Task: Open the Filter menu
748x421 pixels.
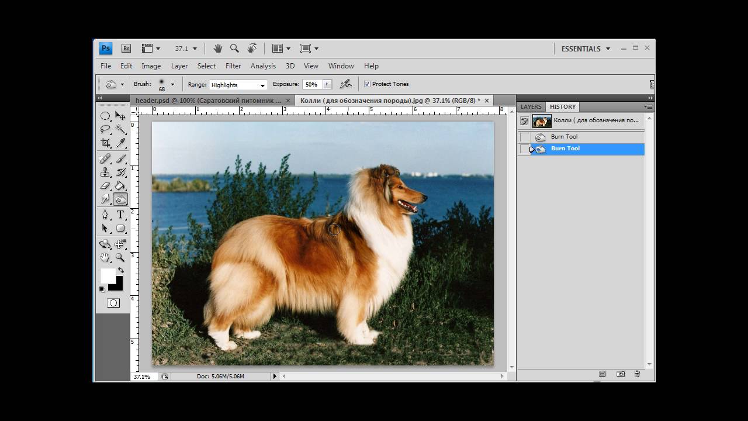Action: pos(233,66)
